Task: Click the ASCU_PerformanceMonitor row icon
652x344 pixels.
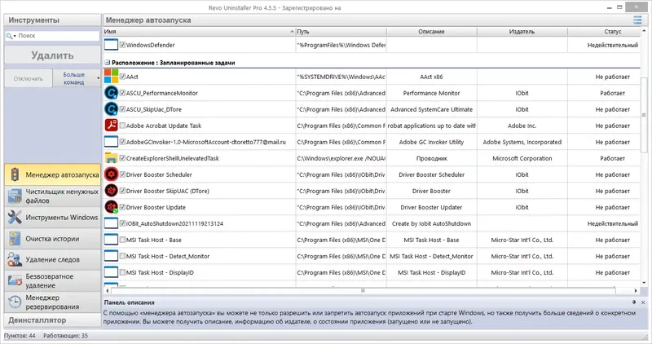Action: click(x=111, y=93)
